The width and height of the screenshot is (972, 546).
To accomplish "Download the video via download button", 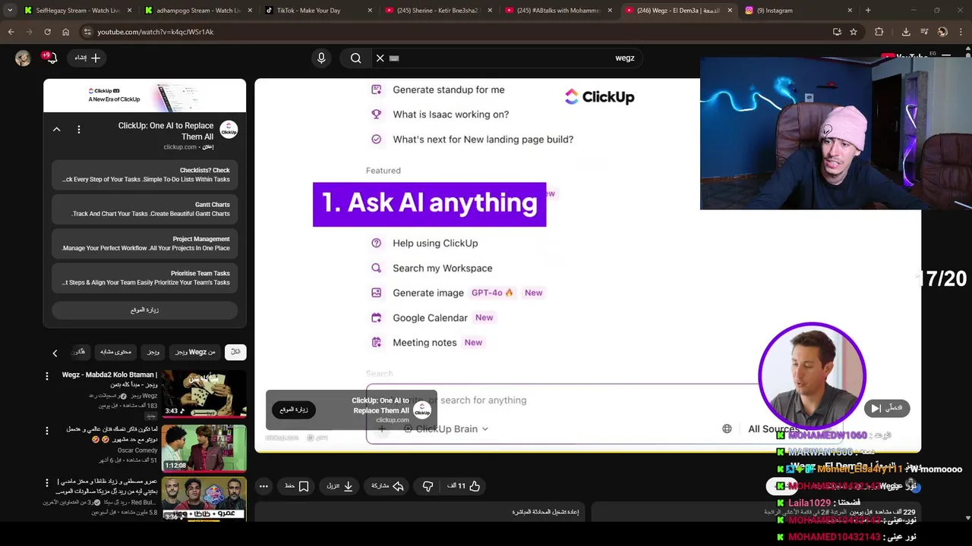I will [x=339, y=486].
